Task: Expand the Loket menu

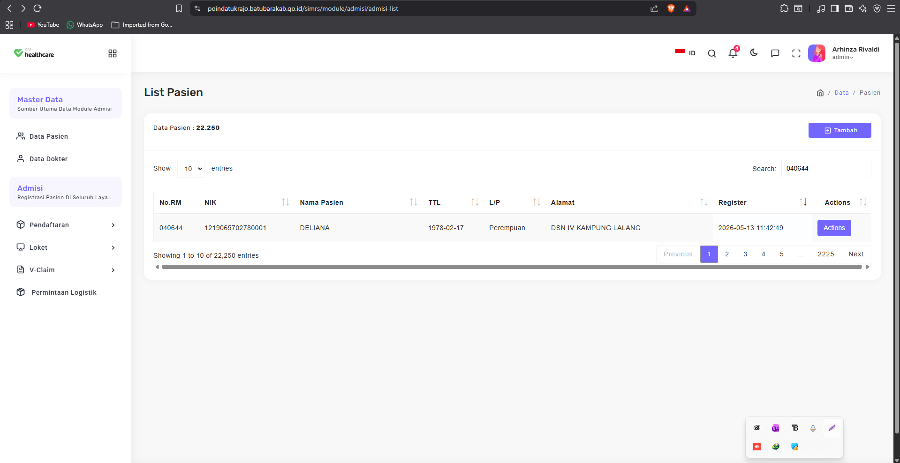Action: coord(66,247)
